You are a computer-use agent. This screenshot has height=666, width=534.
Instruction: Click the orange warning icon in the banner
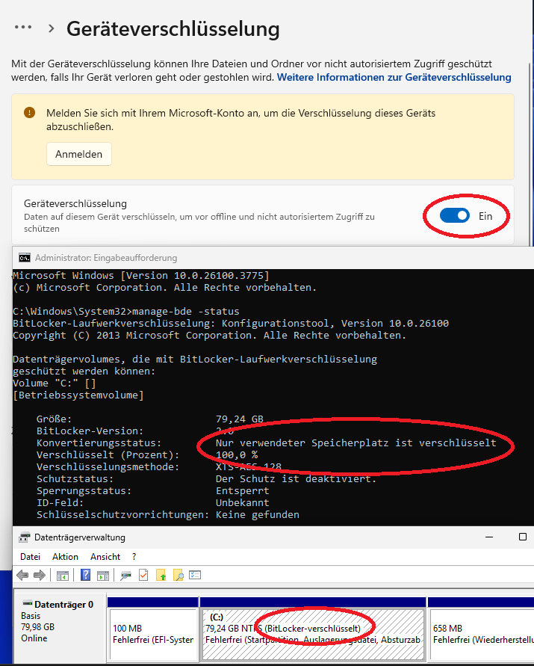click(x=29, y=113)
